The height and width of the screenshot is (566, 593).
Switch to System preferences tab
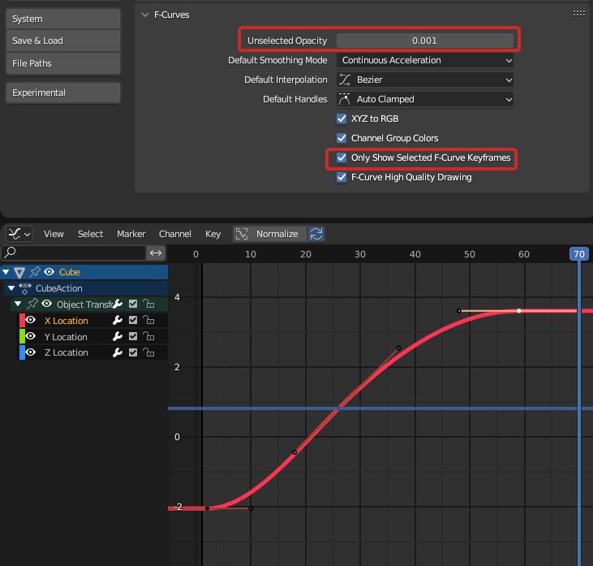pos(63,19)
